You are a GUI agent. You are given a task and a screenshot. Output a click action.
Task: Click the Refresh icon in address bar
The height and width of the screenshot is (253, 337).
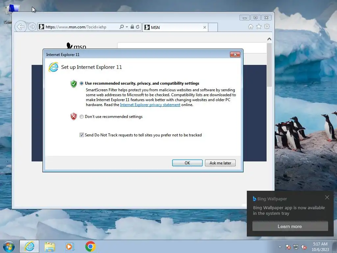pos(138,27)
